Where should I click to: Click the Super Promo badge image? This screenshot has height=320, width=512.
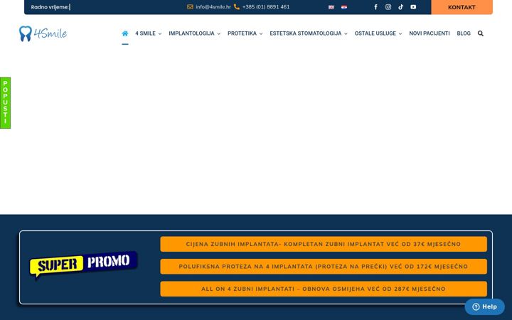click(x=84, y=265)
